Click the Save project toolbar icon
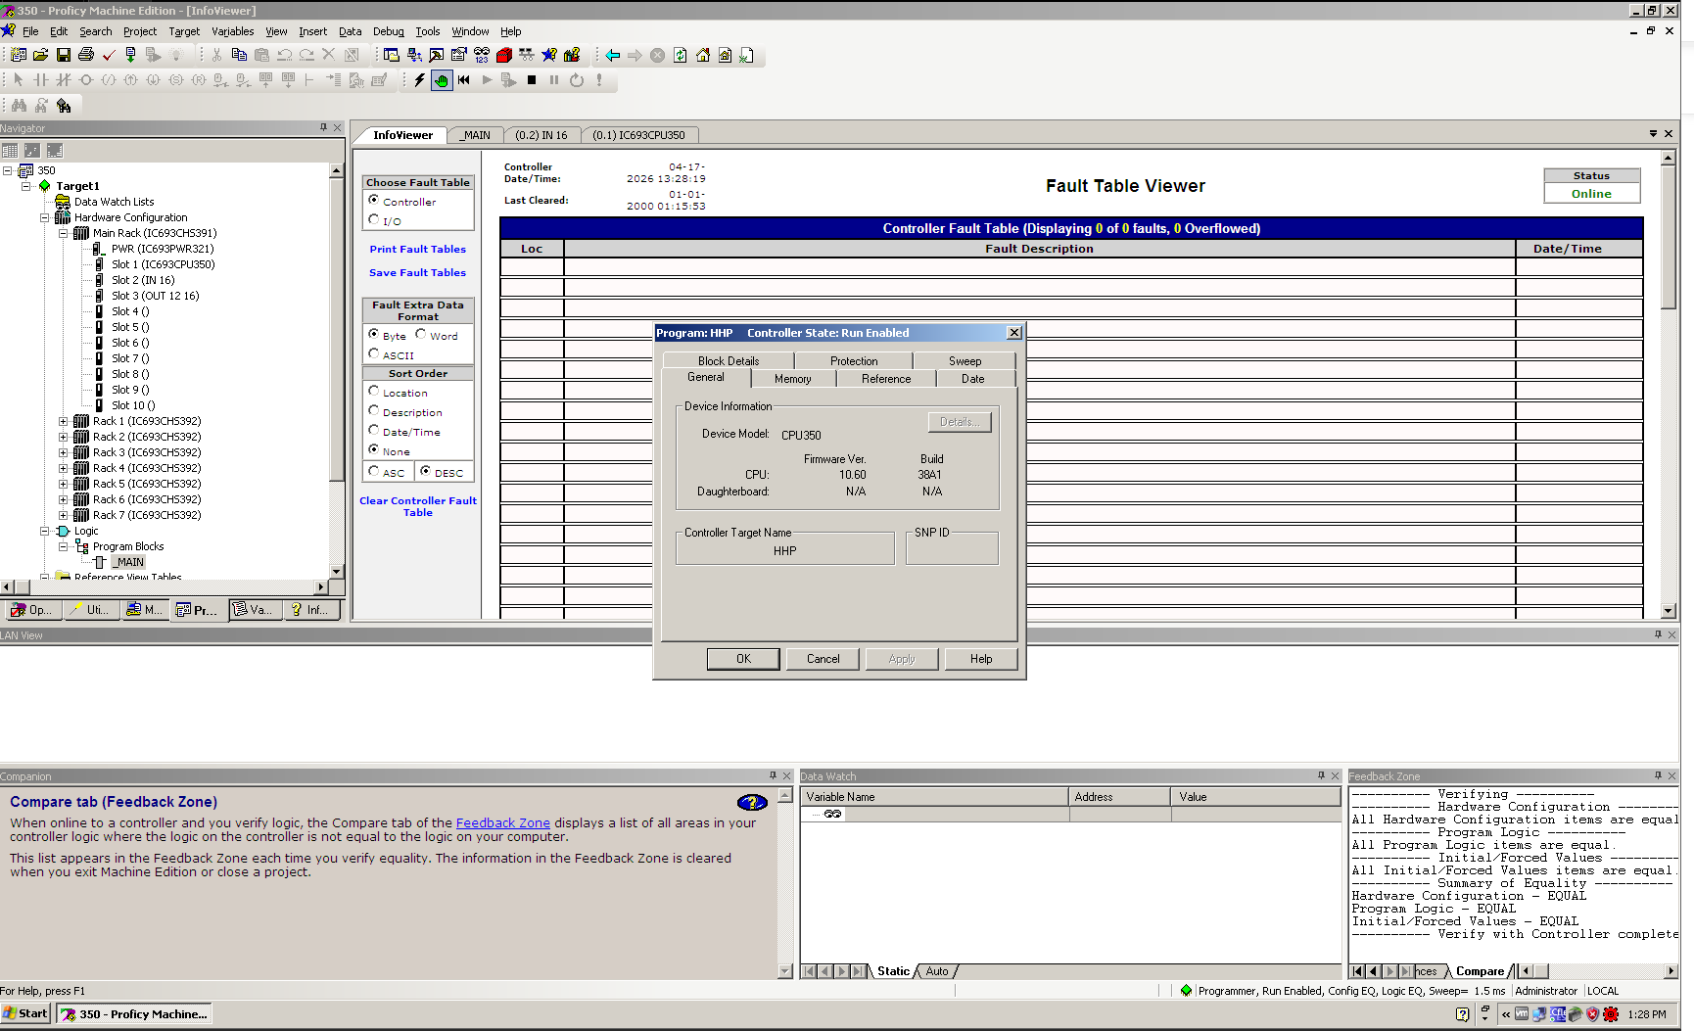The height and width of the screenshot is (1031, 1694). click(x=63, y=55)
